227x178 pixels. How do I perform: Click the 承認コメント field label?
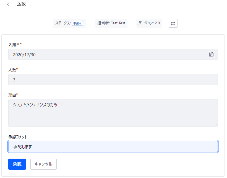coord(18,137)
